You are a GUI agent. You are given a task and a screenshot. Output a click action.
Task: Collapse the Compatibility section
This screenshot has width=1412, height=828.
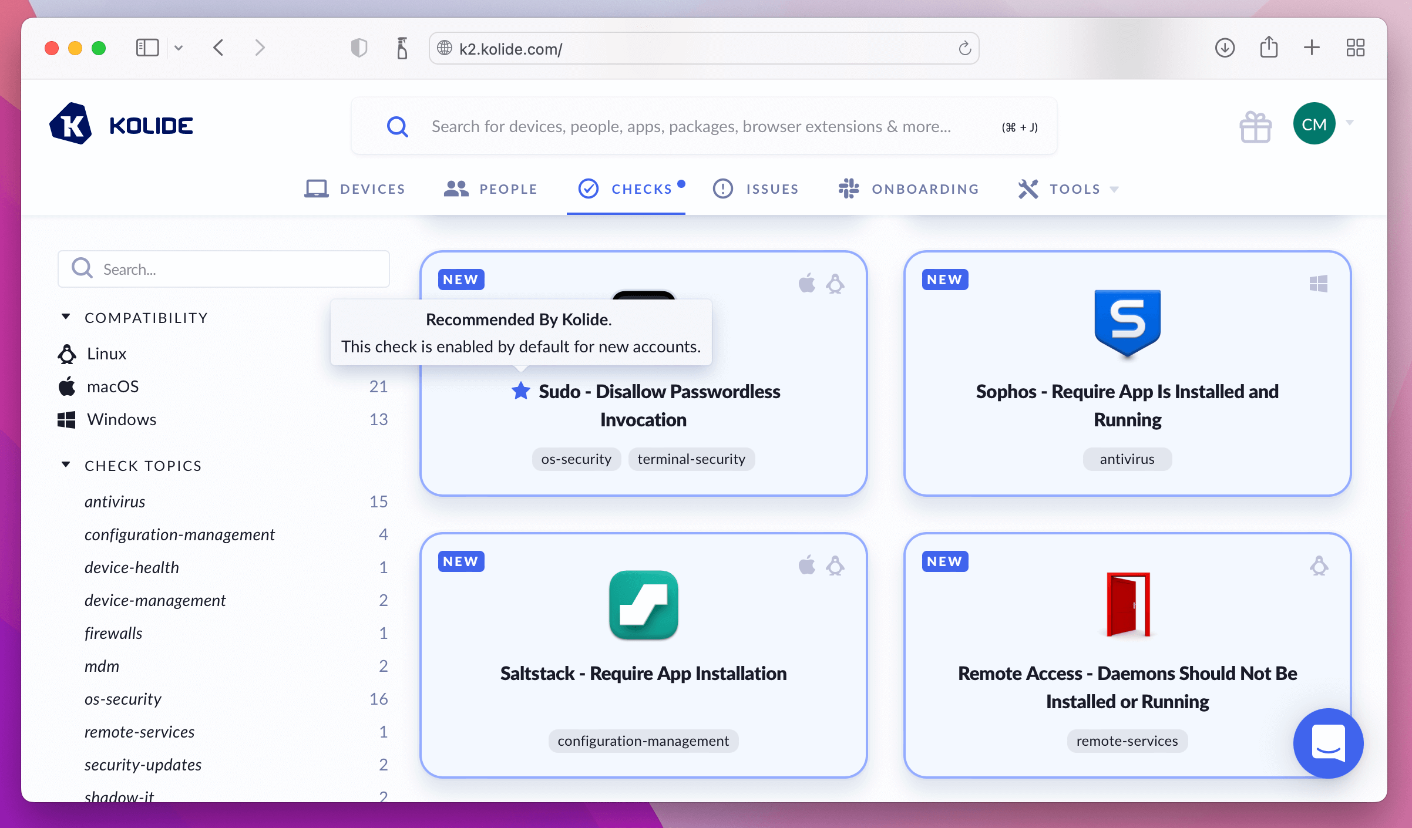[x=66, y=317]
